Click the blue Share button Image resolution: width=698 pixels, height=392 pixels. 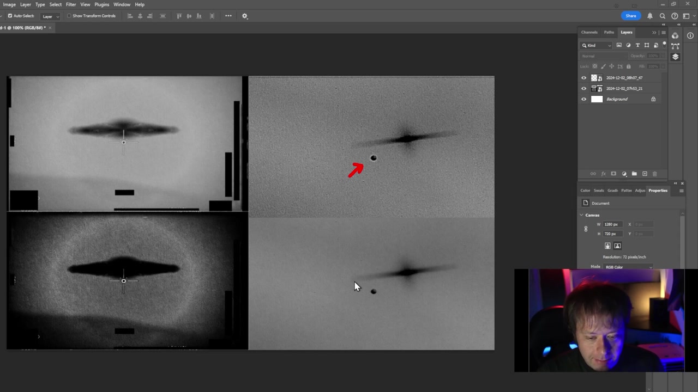click(630, 16)
